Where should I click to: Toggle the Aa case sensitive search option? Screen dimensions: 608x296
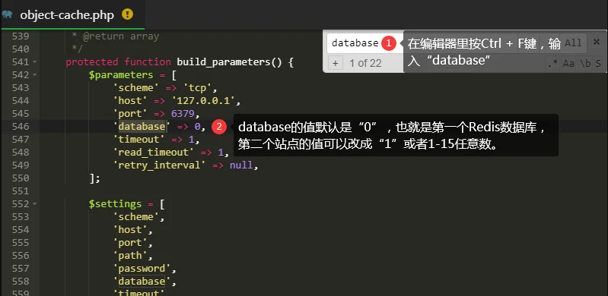pos(568,64)
